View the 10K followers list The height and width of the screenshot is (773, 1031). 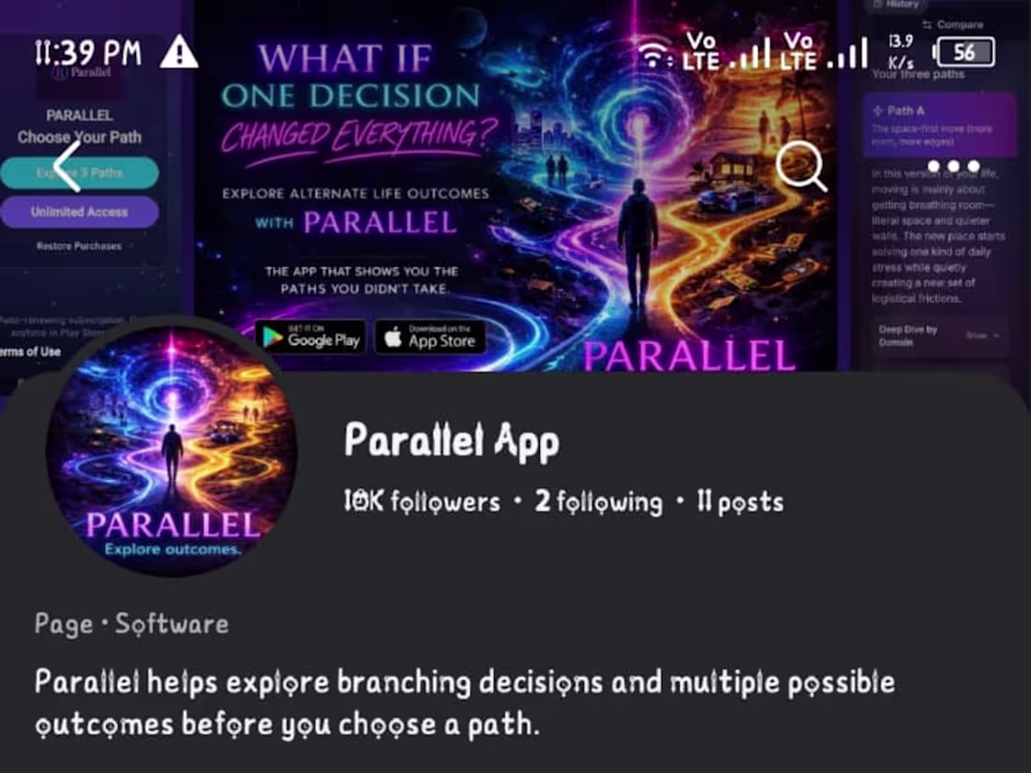[422, 502]
